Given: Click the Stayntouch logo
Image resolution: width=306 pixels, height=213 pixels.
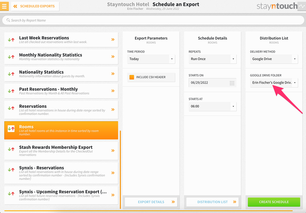Looking at the screenshot, I should (x=277, y=6).
